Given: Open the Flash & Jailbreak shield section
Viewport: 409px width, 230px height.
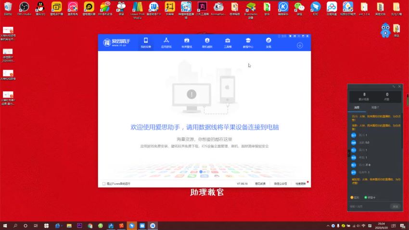Looking at the screenshot, I should click(x=207, y=43).
